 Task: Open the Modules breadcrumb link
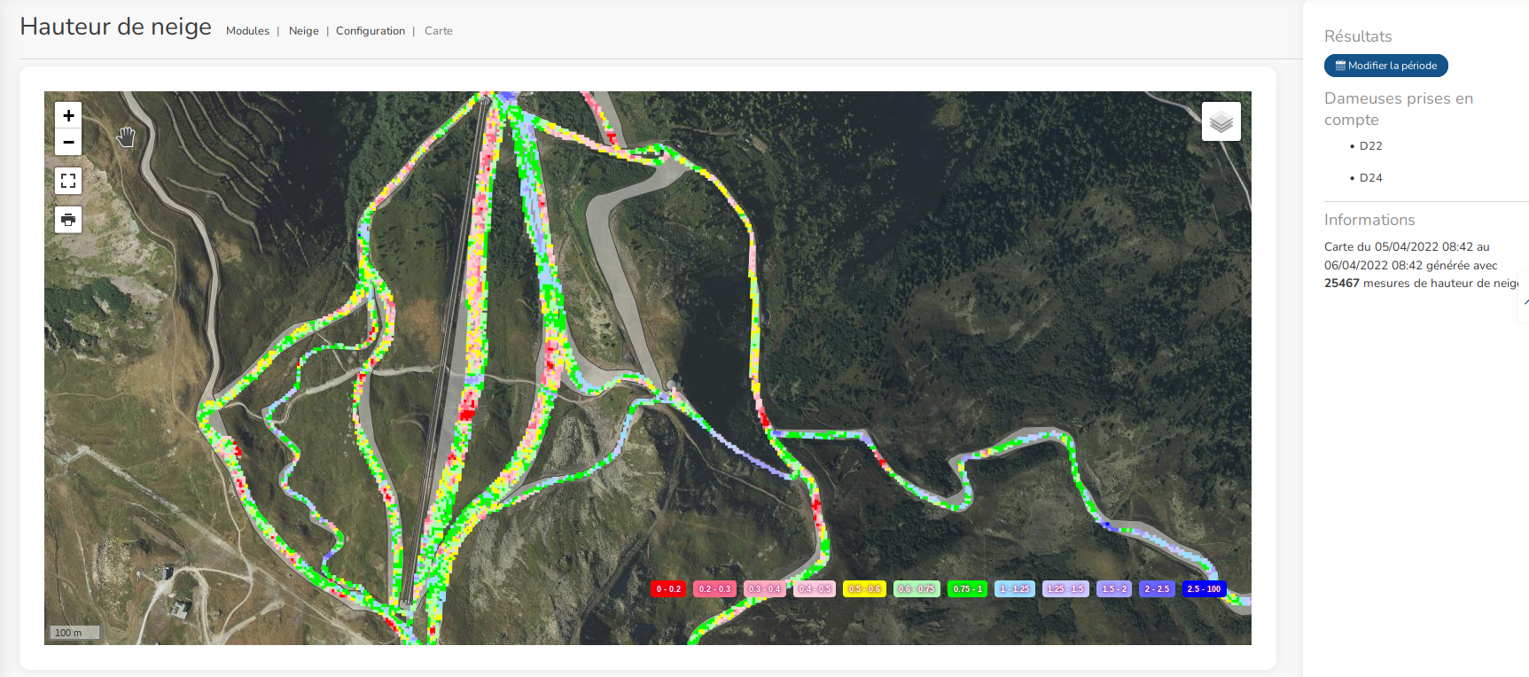pos(247,31)
